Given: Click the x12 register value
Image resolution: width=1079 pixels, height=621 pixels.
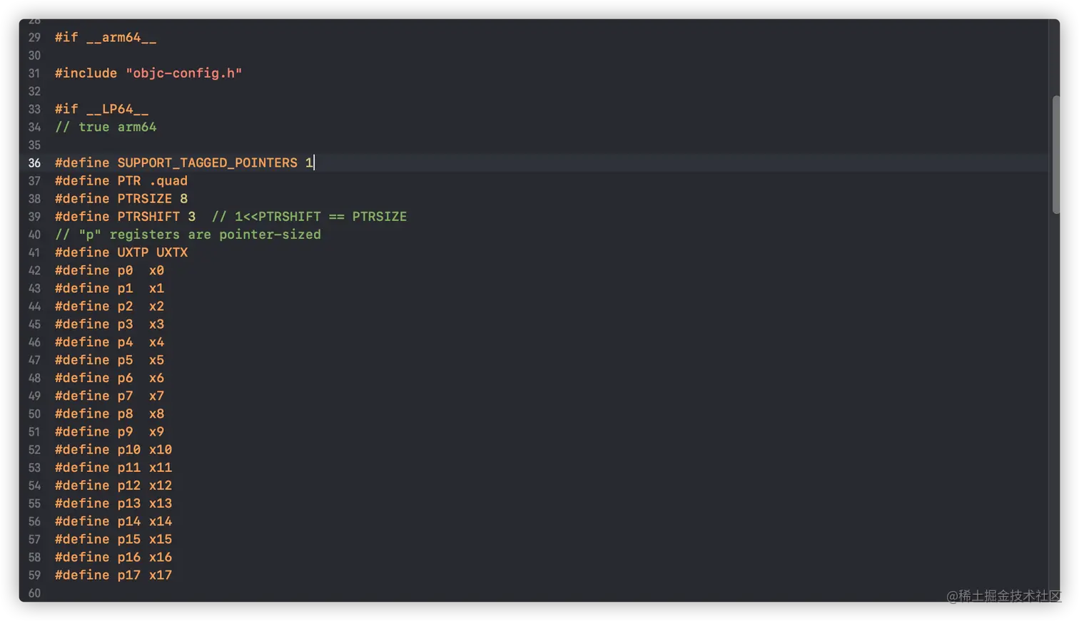Looking at the screenshot, I should [x=161, y=486].
